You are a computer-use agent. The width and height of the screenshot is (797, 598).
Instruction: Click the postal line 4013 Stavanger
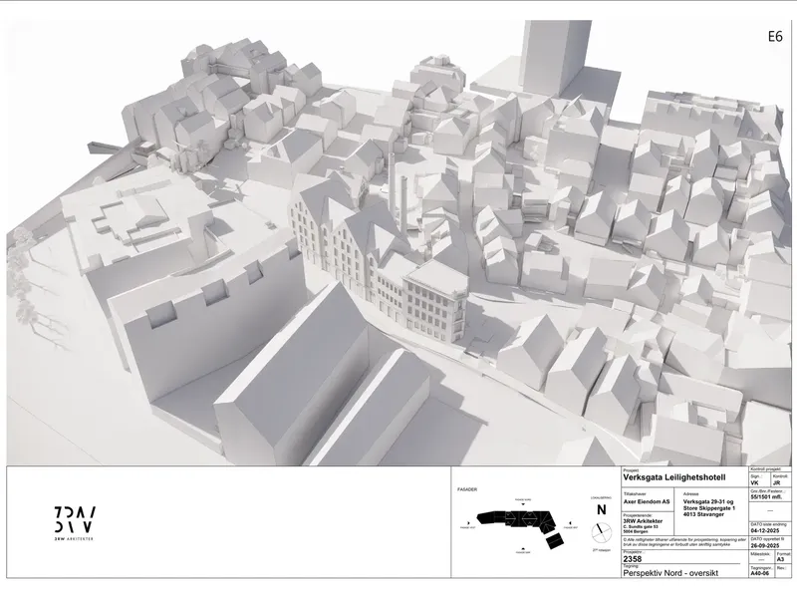click(703, 514)
